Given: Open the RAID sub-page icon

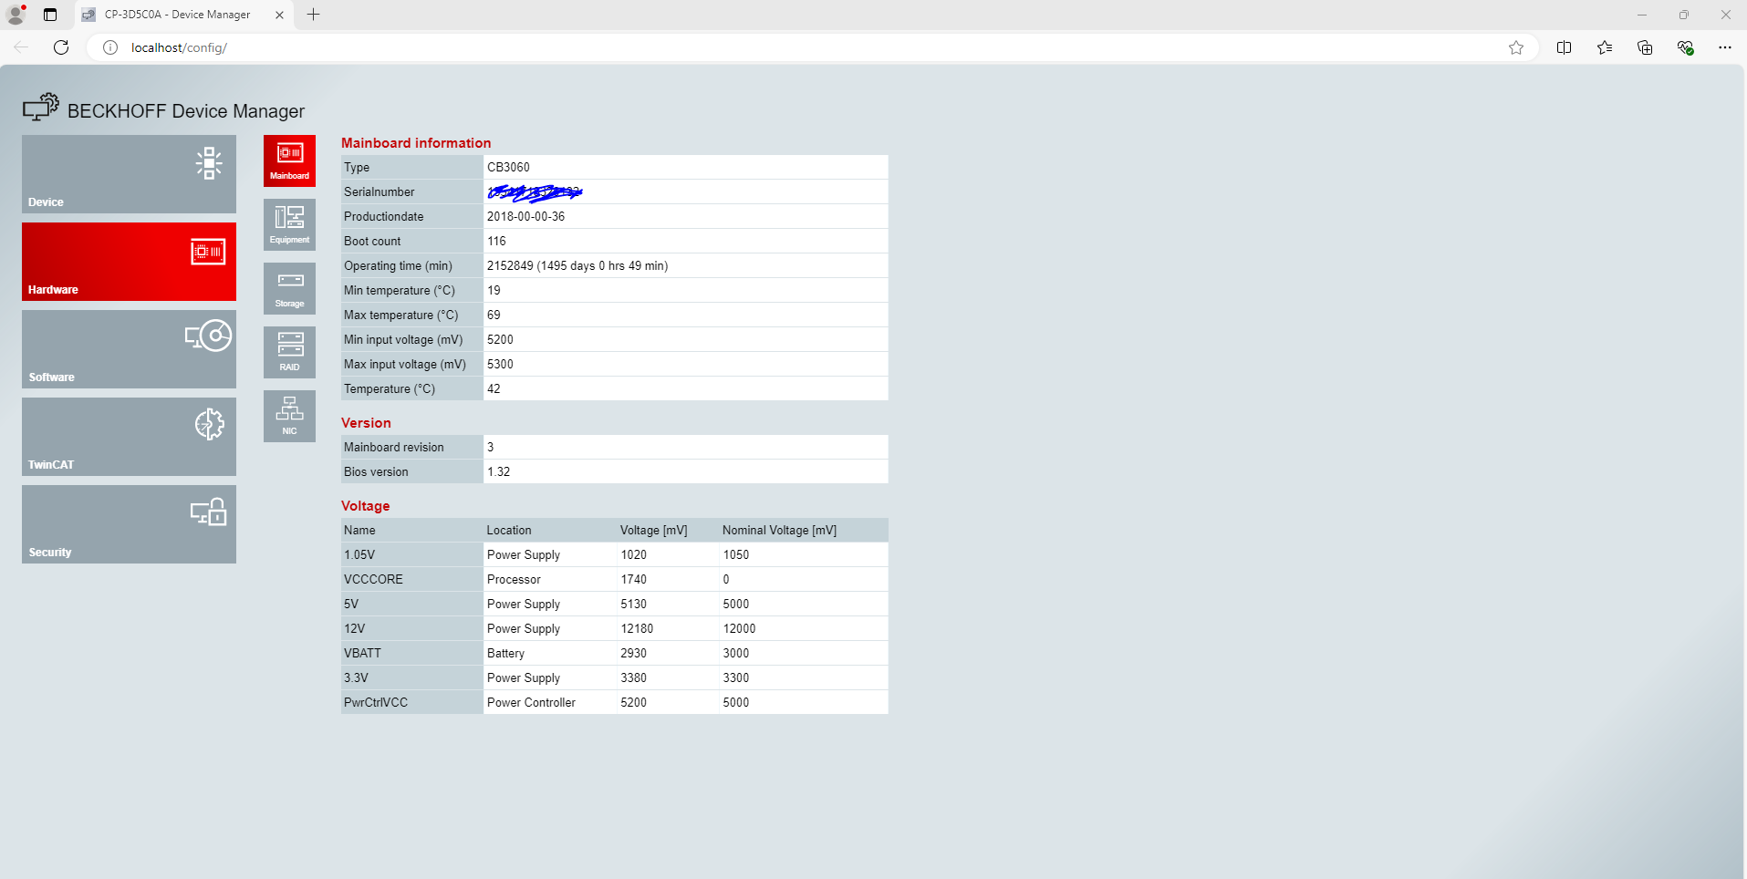Looking at the screenshot, I should click(289, 353).
